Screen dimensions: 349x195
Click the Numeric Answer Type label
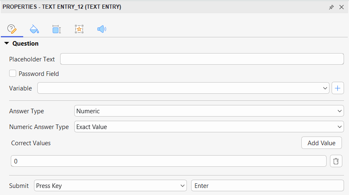coord(39,127)
